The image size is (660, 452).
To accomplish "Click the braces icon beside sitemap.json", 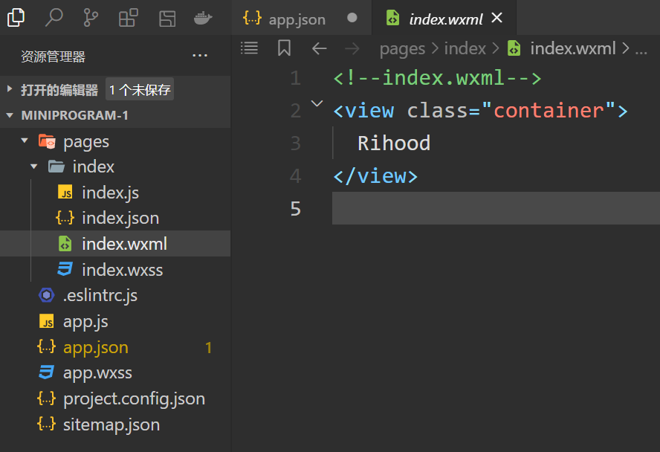I will [46, 424].
